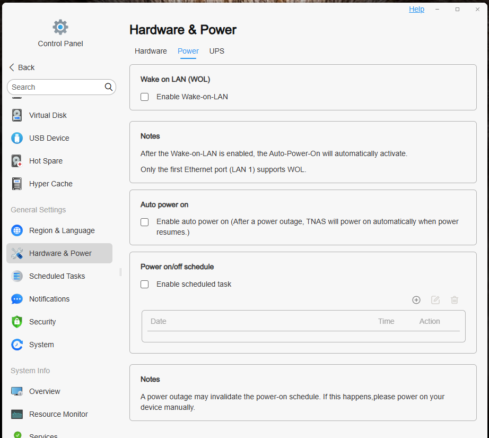Edit the selected power schedule
This screenshot has width=489, height=438.
click(x=435, y=300)
